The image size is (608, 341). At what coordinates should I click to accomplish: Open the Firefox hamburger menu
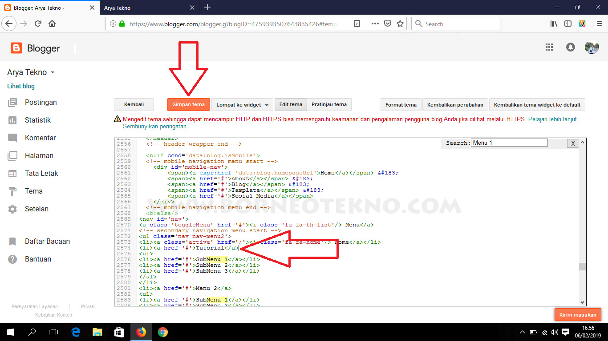[x=599, y=24]
